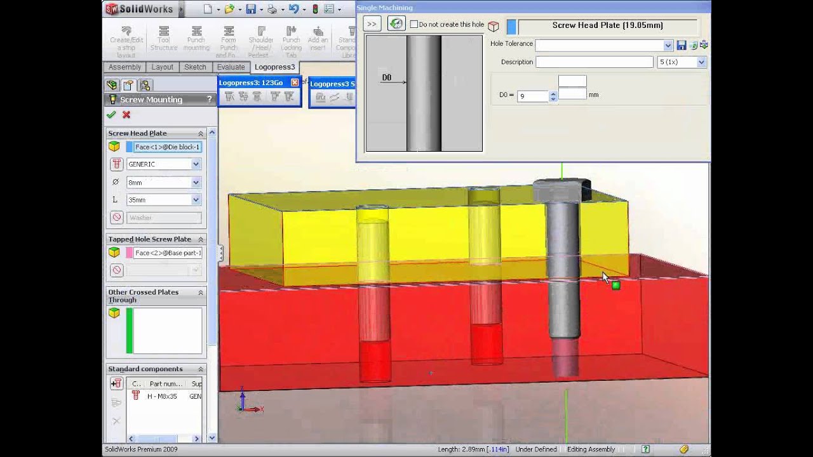The image size is (813, 457).
Task: Accept Screw Mounting with green checkmark
Action: tap(111, 115)
